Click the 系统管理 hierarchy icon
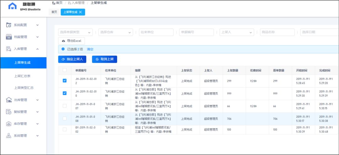This screenshot has height=155, width=339. 9,136
